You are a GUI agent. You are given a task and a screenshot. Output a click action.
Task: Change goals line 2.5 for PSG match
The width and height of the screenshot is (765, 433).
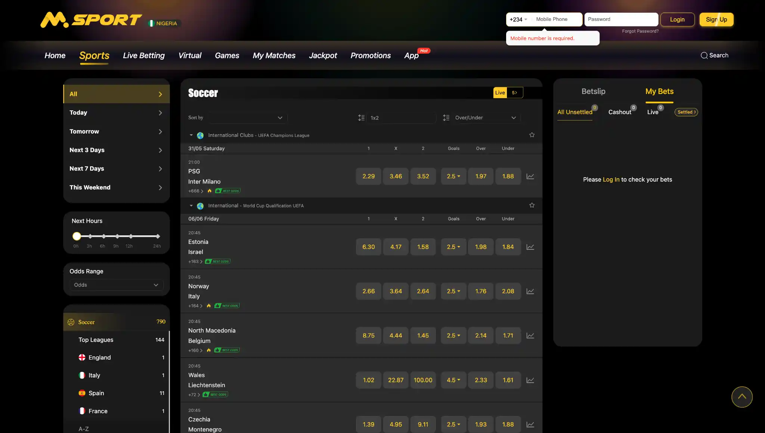pos(453,176)
